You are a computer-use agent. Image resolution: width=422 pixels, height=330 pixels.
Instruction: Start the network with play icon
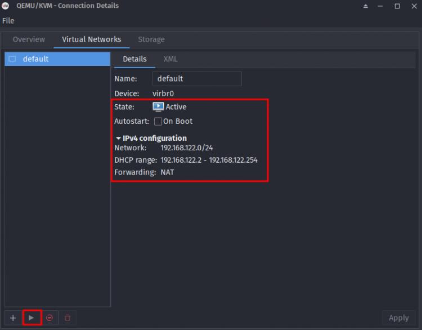32,318
